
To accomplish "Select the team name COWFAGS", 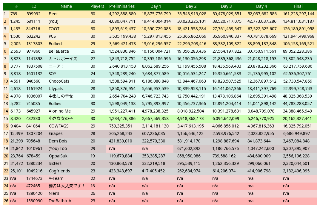I will click(x=59, y=126).
